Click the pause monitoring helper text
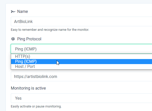 tap(36, 106)
